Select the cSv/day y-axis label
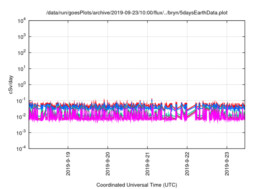The width and height of the screenshot is (270, 189). coord(11,84)
